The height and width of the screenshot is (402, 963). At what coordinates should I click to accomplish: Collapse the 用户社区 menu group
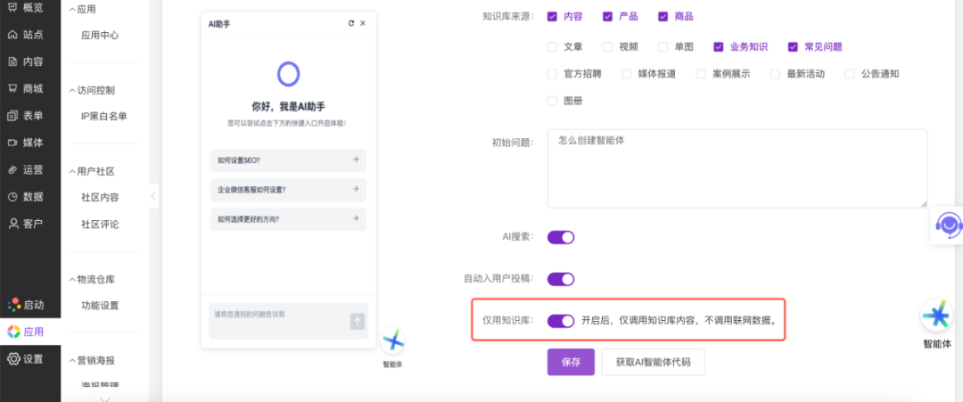click(72, 171)
